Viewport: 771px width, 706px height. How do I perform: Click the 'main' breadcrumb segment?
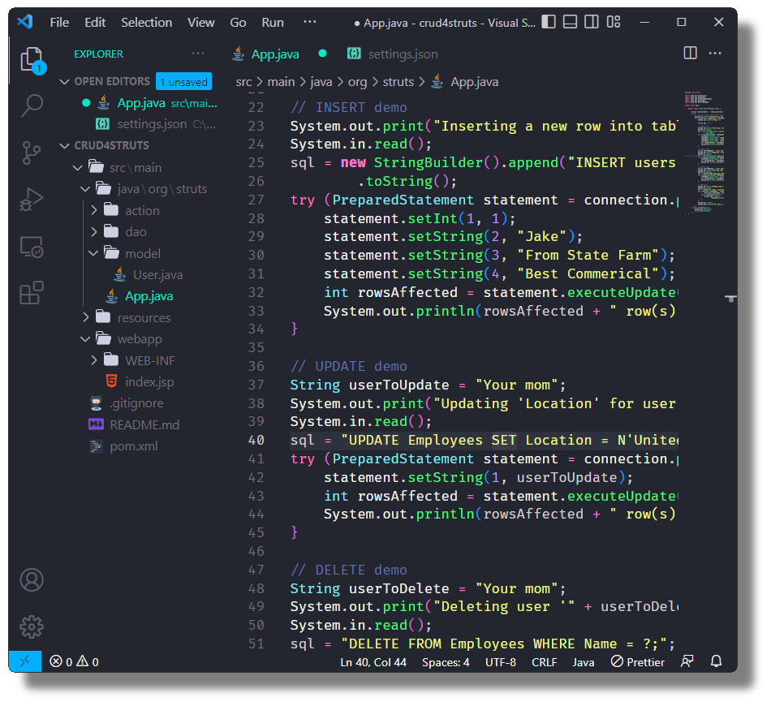tap(281, 82)
